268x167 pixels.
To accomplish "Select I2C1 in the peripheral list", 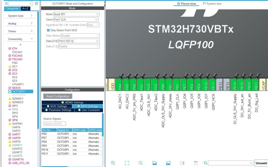I will click(14, 66).
